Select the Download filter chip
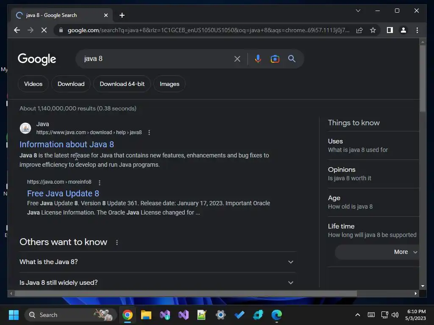The width and height of the screenshot is (434, 325). click(x=71, y=84)
